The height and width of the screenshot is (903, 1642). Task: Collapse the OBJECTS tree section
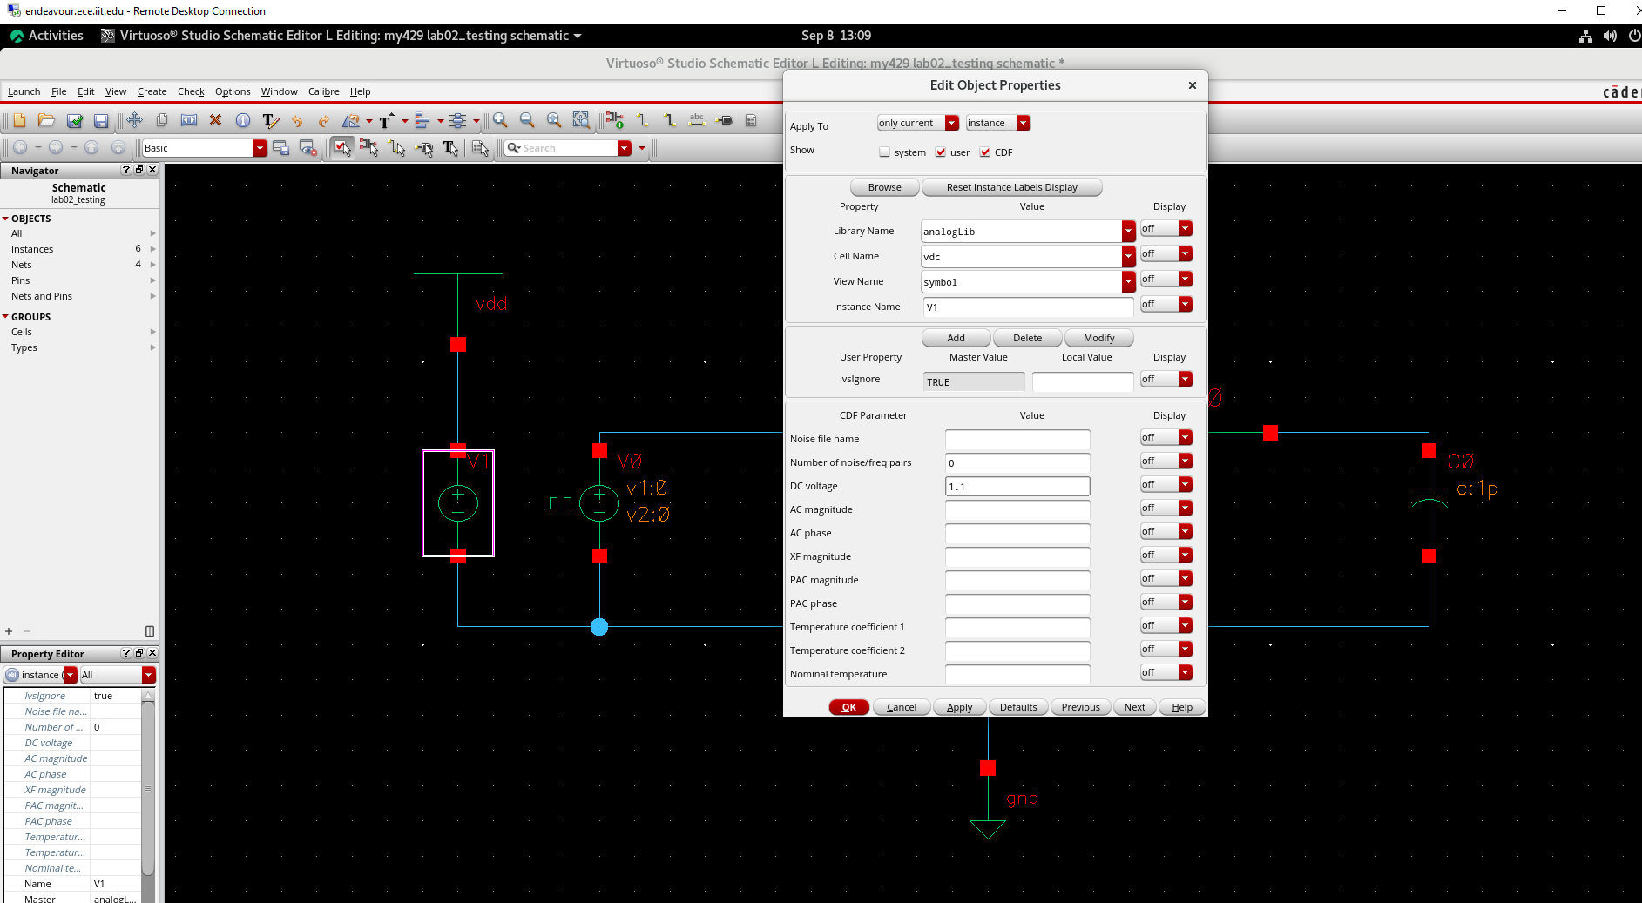pyautogui.click(x=5, y=219)
